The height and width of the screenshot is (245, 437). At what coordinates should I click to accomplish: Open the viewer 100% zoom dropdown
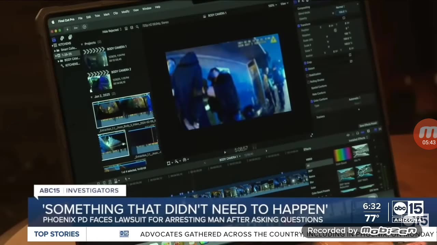(x=272, y=5)
